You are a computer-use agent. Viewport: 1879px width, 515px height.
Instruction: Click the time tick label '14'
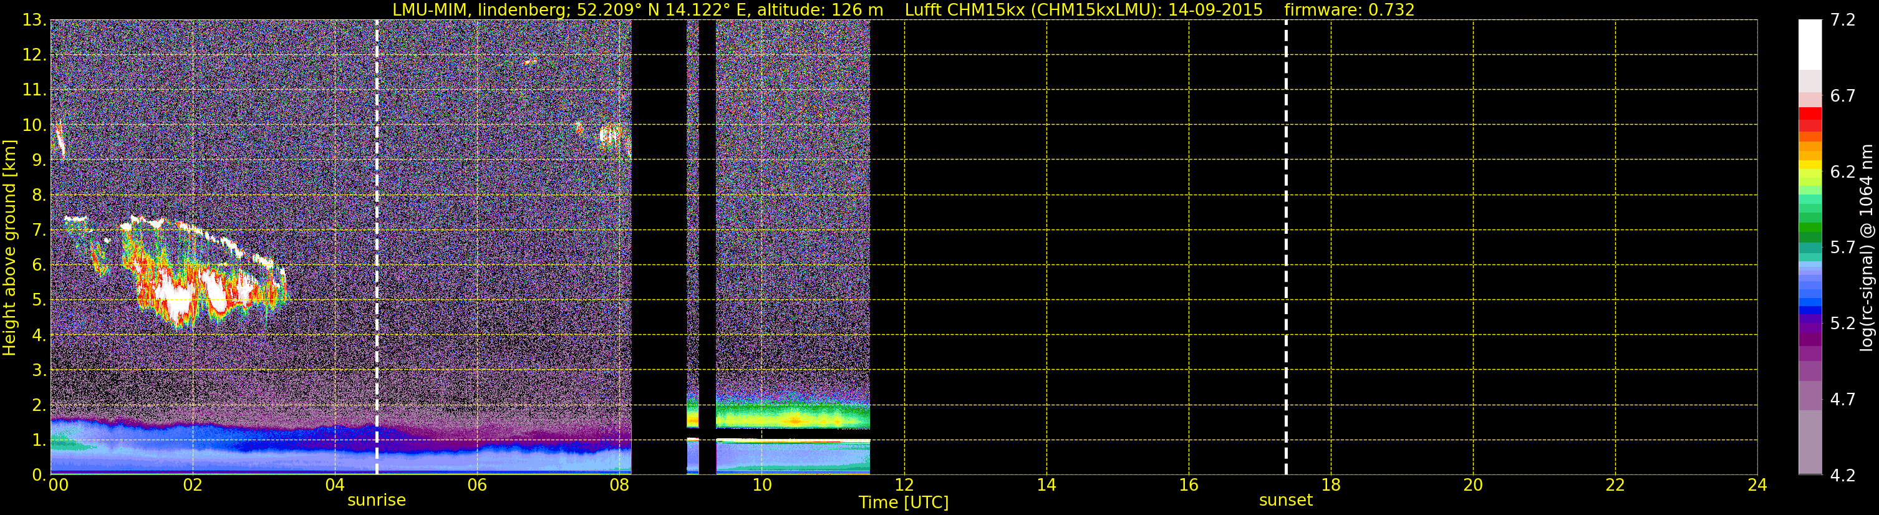1046,485
